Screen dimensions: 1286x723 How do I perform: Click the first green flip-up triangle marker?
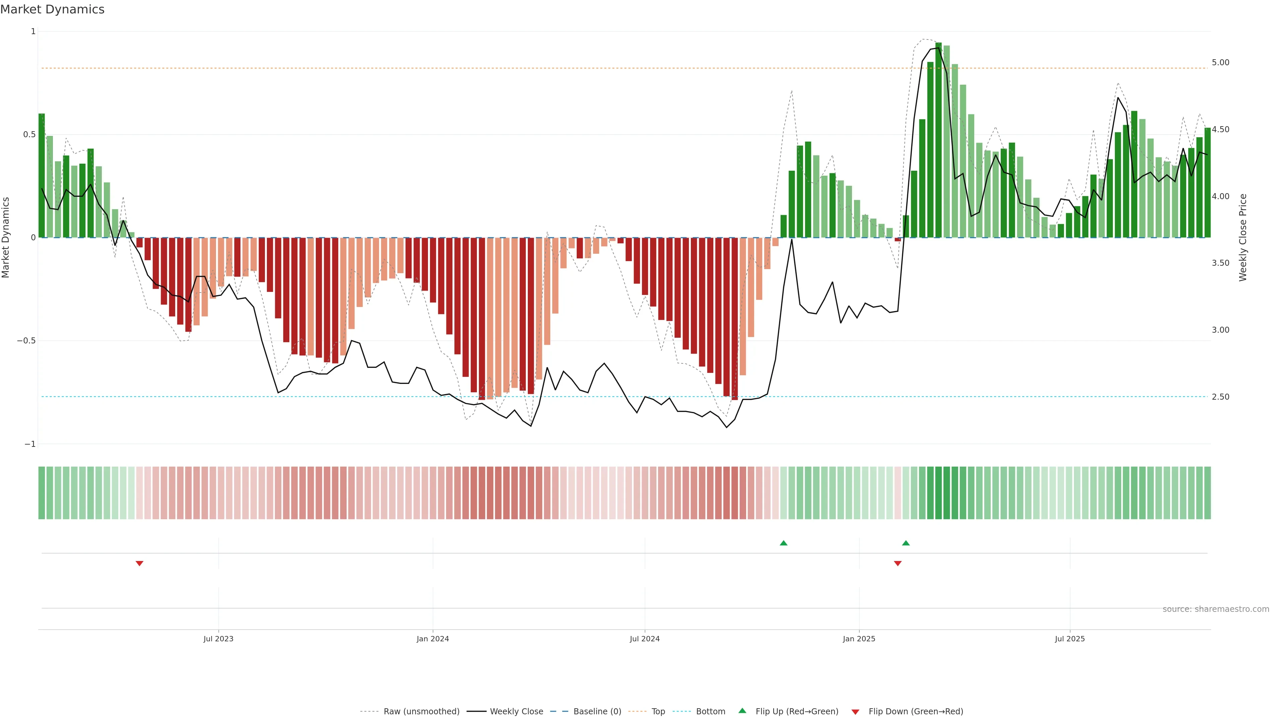pyautogui.click(x=783, y=543)
